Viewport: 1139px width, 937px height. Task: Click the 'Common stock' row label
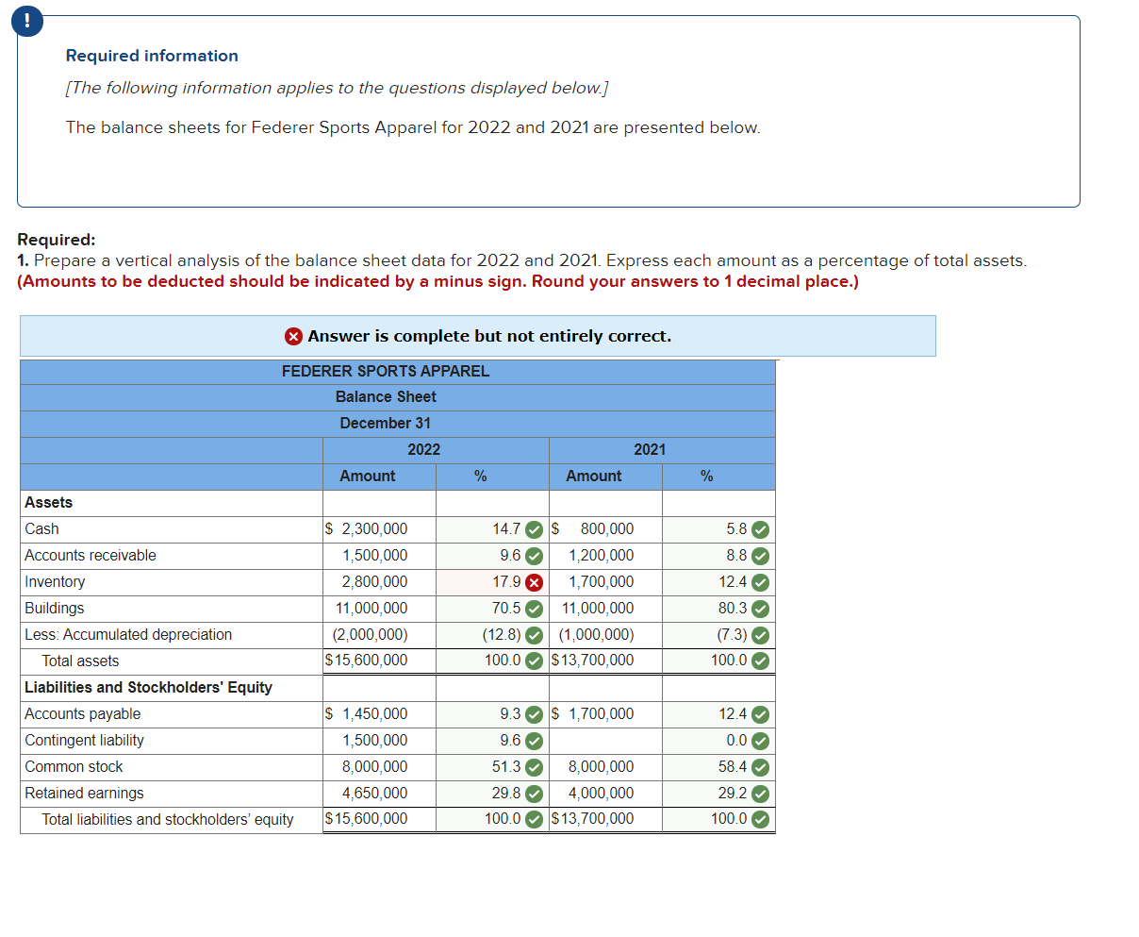pyautogui.click(x=74, y=767)
